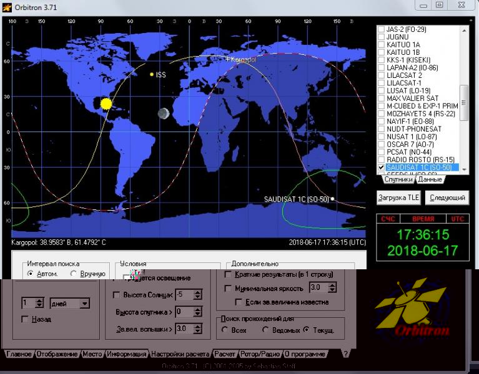Viewport: 479px width, 374px height.
Task: Click the Moon icon on the map
Action: tap(164, 113)
